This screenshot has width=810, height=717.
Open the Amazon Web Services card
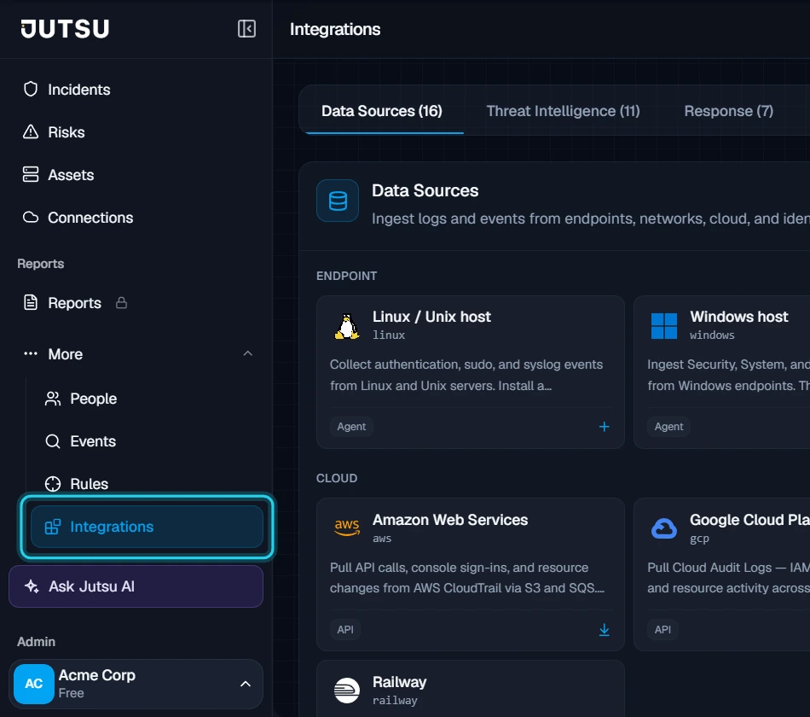tap(470, 574)
